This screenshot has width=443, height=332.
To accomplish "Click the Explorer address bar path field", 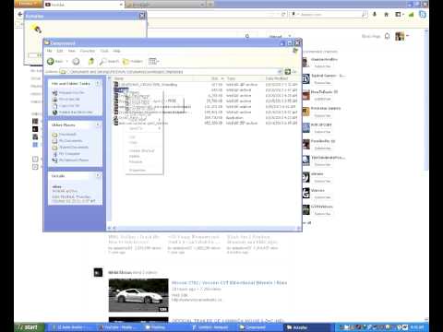I will pyautogui.click(x=171, y=72).
